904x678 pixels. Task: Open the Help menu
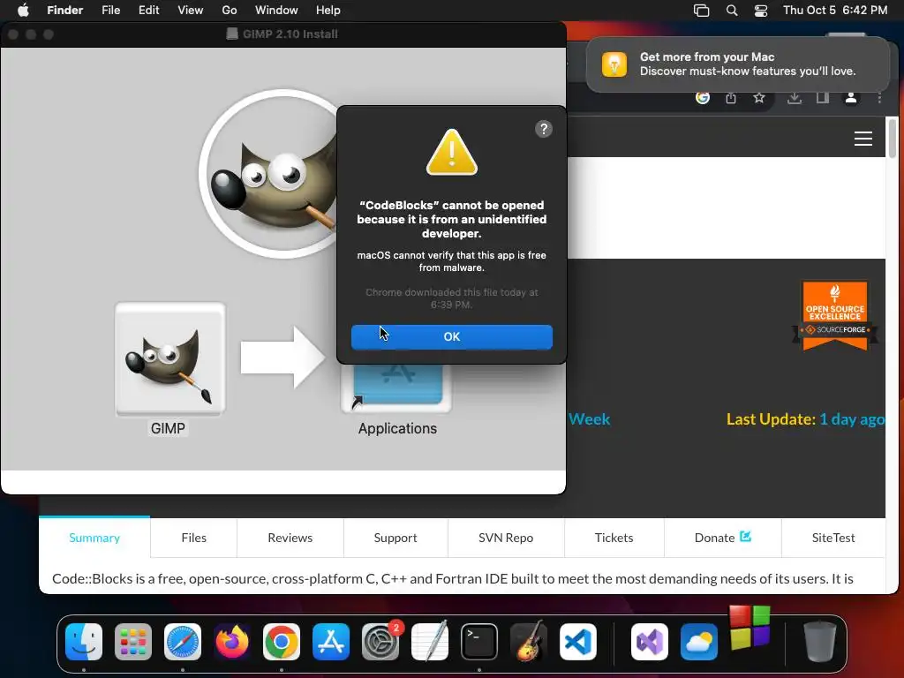328,11
